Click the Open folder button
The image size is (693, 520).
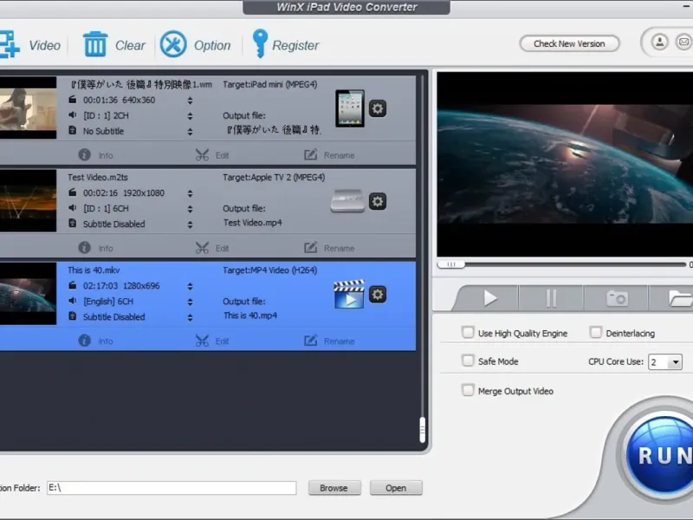396,488
